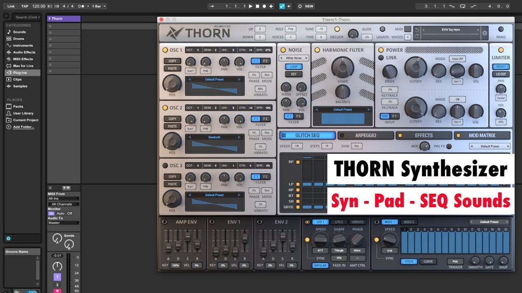Toggle PRE FX switch in Glitch Seq
This screenshot has height=293, width=522.
coord(449,146)
